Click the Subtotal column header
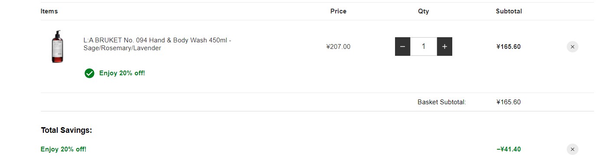The height and width of the screenshot is (167, 614). (509, 11)
